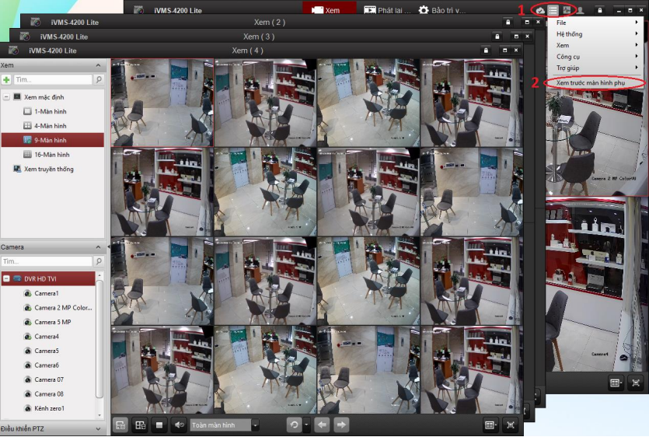
Task: Start auto-switch cycle icon
Action: pyautogui.click(x=295, y=425)
